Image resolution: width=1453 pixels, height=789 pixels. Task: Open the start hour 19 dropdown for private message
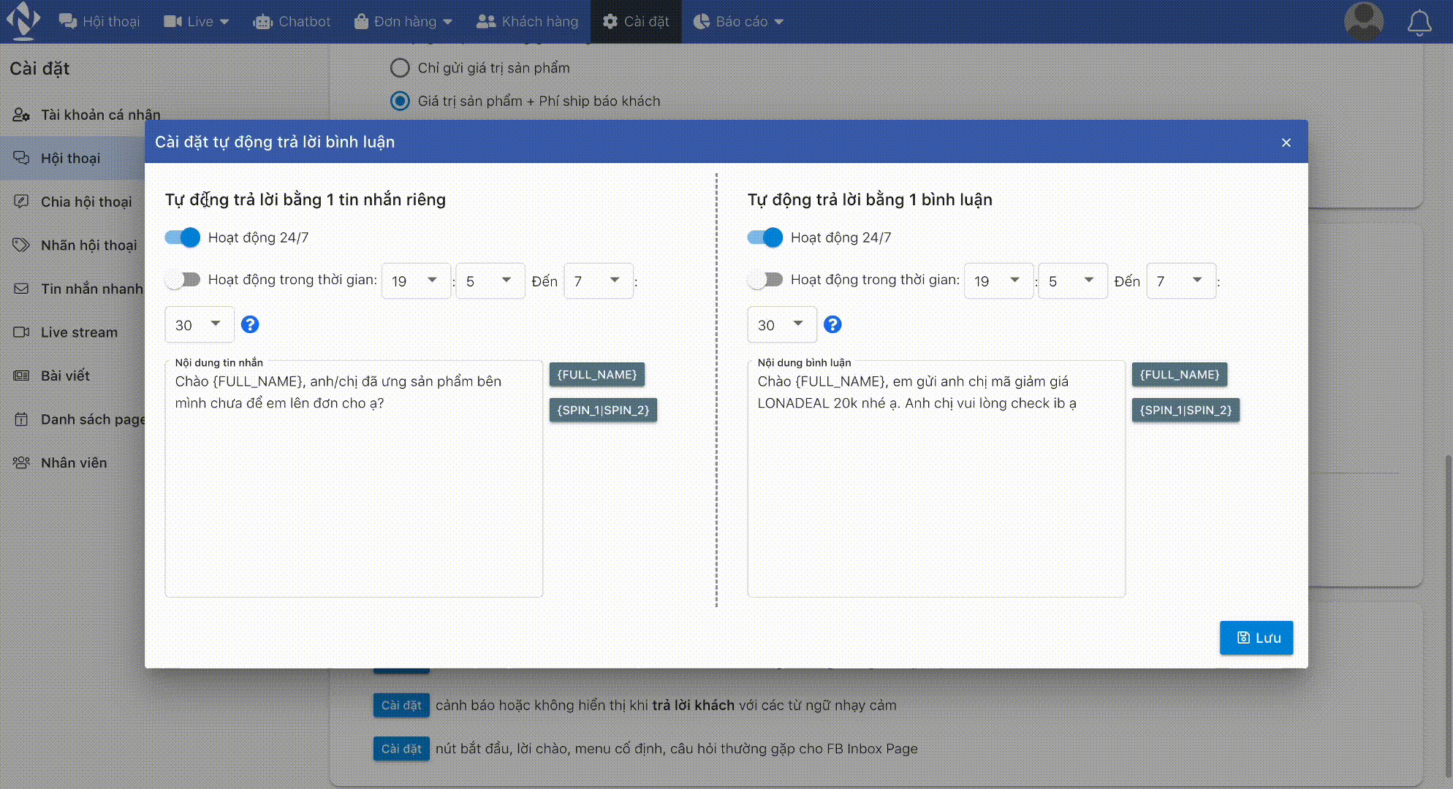(x=414, y=281)
